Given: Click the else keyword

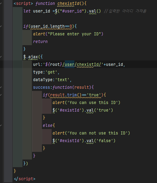Looking at the screenshot, I should click(x=48, y=125).
